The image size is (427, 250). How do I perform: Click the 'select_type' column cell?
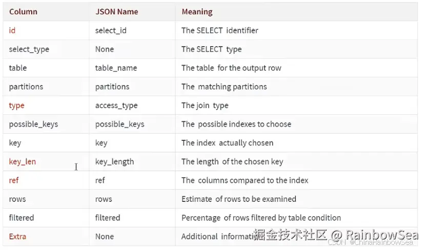point(29,49)
